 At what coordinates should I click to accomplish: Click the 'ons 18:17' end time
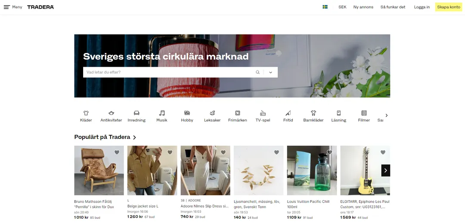coord(346,212)
